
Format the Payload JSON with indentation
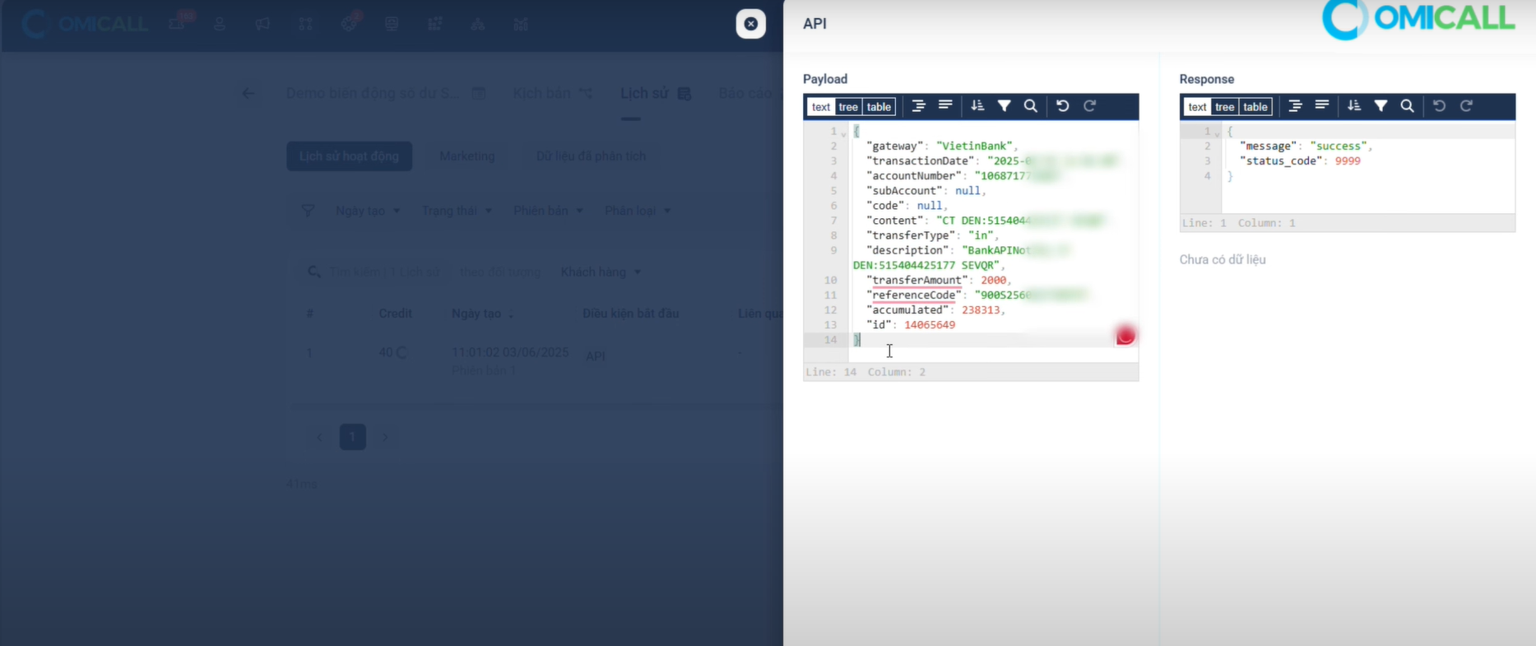918,106
